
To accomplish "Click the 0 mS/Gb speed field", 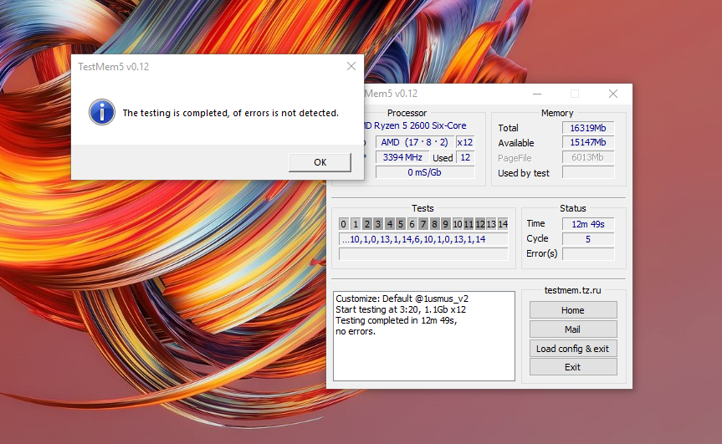I will pos(424,172).
